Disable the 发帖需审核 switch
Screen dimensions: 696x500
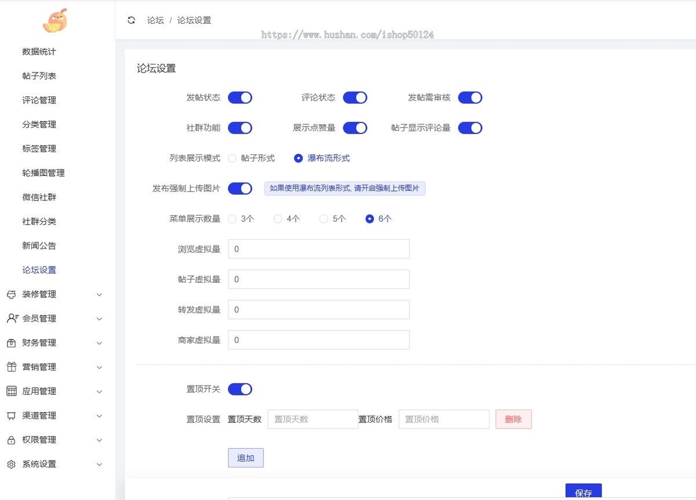(x=470, y=98)
